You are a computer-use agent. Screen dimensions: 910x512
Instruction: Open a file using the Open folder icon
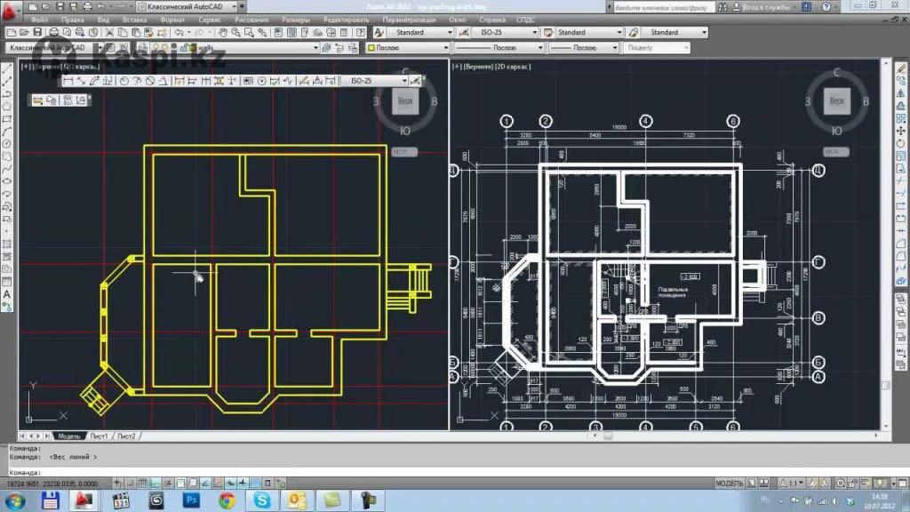click(24, 33)
